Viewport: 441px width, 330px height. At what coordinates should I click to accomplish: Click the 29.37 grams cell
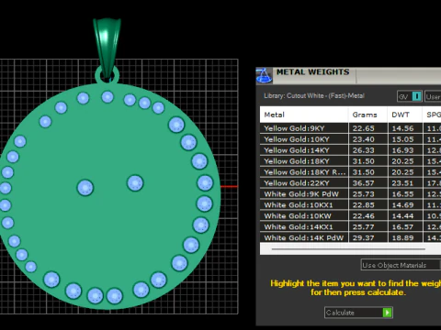[x=367, y=237]
